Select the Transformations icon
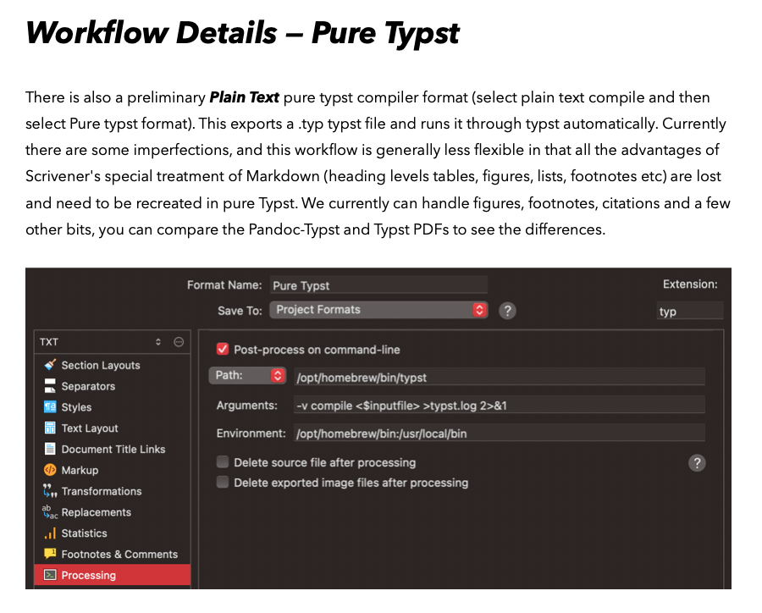The height and width of the screenshot is (613, 762). pos(50,491)
